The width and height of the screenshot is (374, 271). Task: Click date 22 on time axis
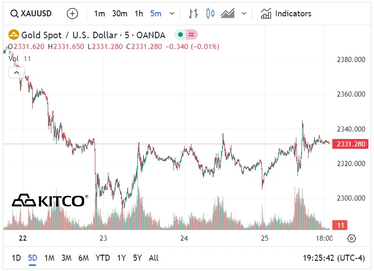22,238
